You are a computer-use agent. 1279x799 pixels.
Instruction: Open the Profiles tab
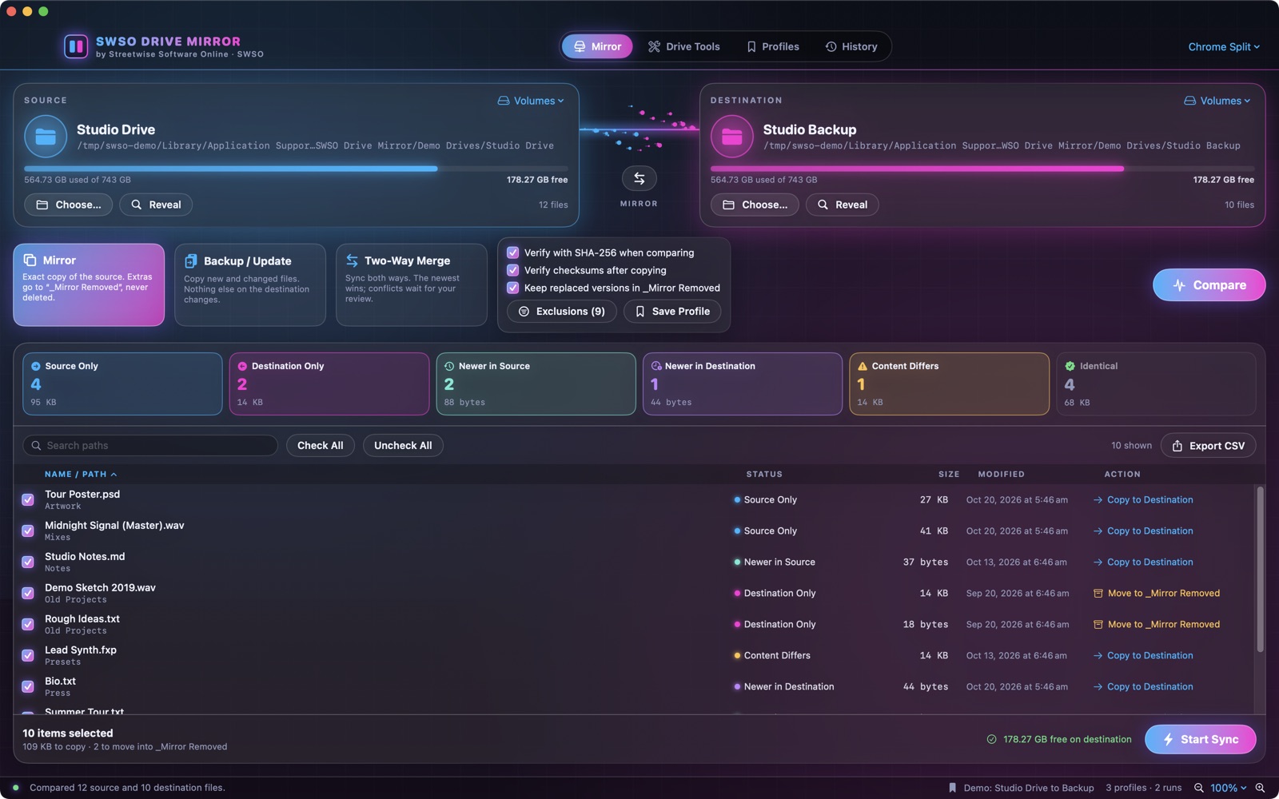(773, 46)
